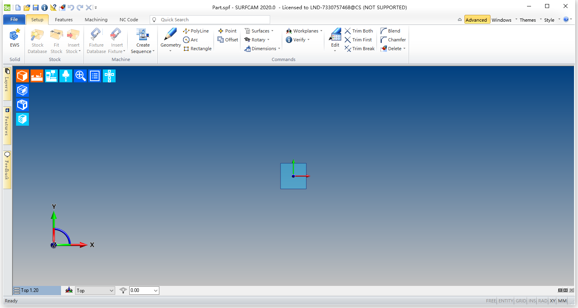Viewport: 578px width, 308px height.
Task: Redo the last undone action
Action: pos(79,7)
